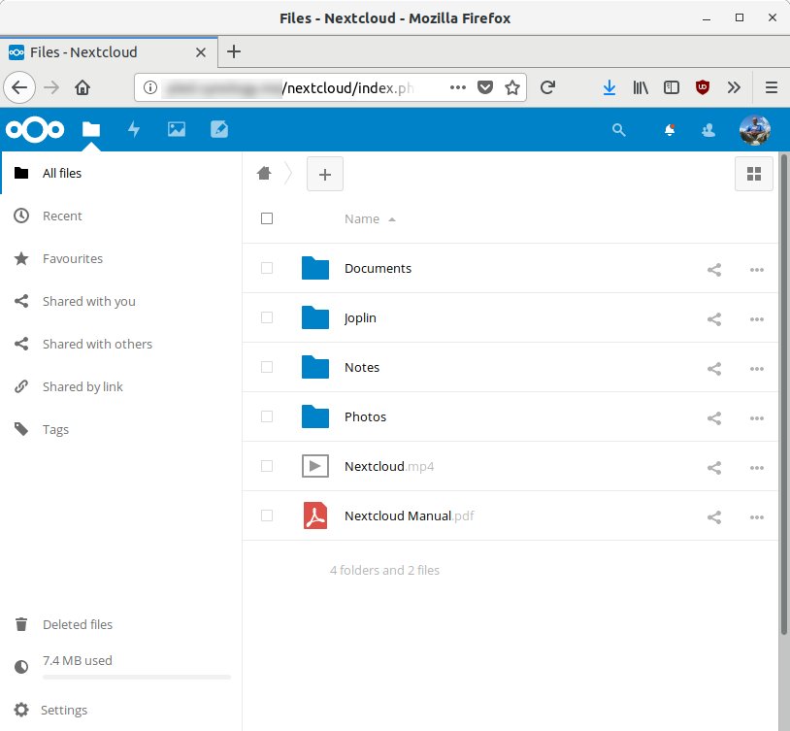Open Firefox library

pos(641,87)
